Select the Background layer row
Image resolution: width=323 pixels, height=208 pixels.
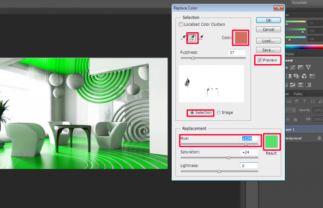[304, 138]
